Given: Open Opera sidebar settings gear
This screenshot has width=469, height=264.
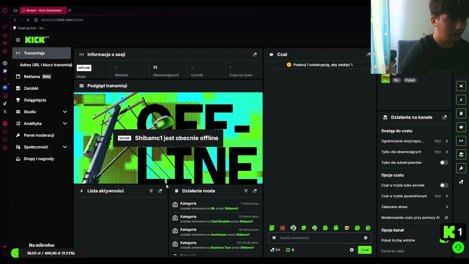Looking at the screenshot, I should point(5,148).
